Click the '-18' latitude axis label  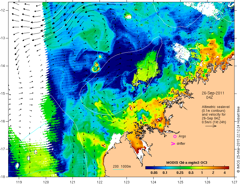point(3,177)
